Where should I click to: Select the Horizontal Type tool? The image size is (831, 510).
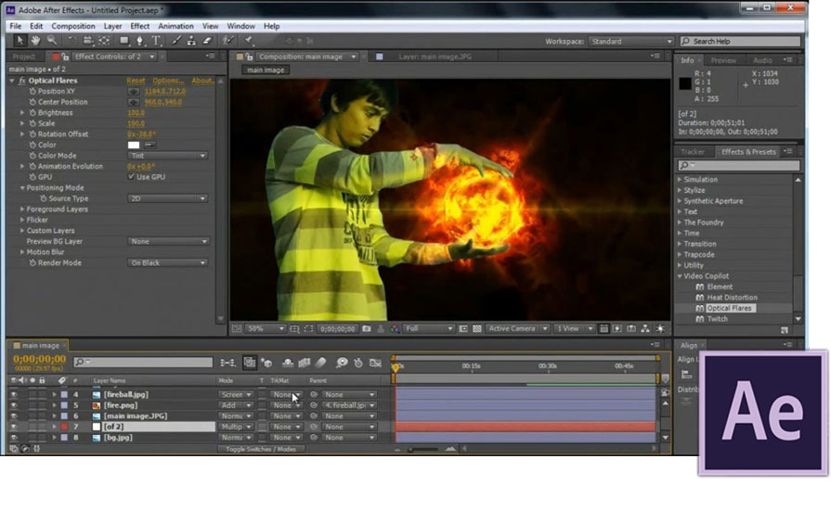click(156, 40)
